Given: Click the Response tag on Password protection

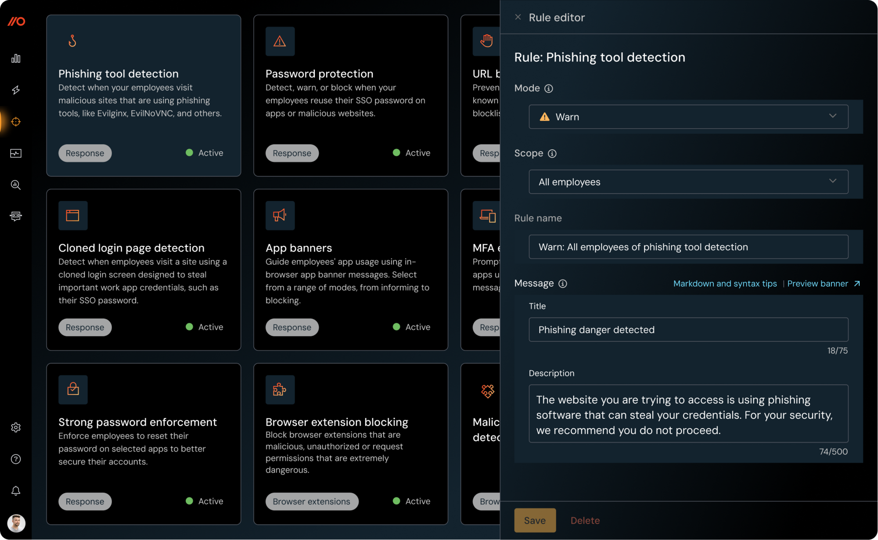Looking at the screenshot, I should pos(292,153).
